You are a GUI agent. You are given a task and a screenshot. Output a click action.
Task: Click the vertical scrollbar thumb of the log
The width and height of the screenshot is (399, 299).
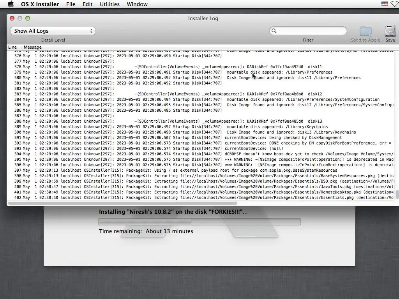coord(397,195)
